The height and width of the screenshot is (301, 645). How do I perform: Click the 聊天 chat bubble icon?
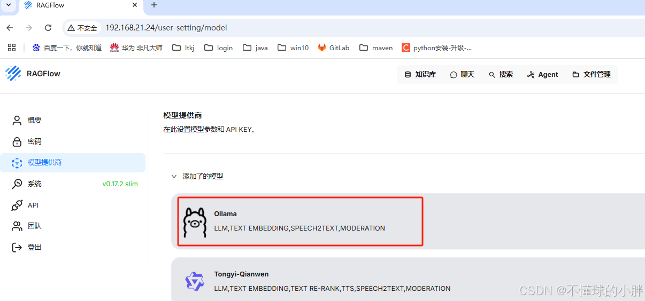[454, 75]
